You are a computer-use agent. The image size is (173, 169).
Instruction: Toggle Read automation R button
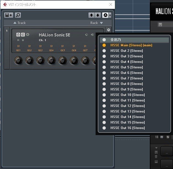point(18,40)
